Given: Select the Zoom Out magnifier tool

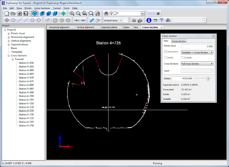Looking at the screenshot, I should (x=78, y=14).
